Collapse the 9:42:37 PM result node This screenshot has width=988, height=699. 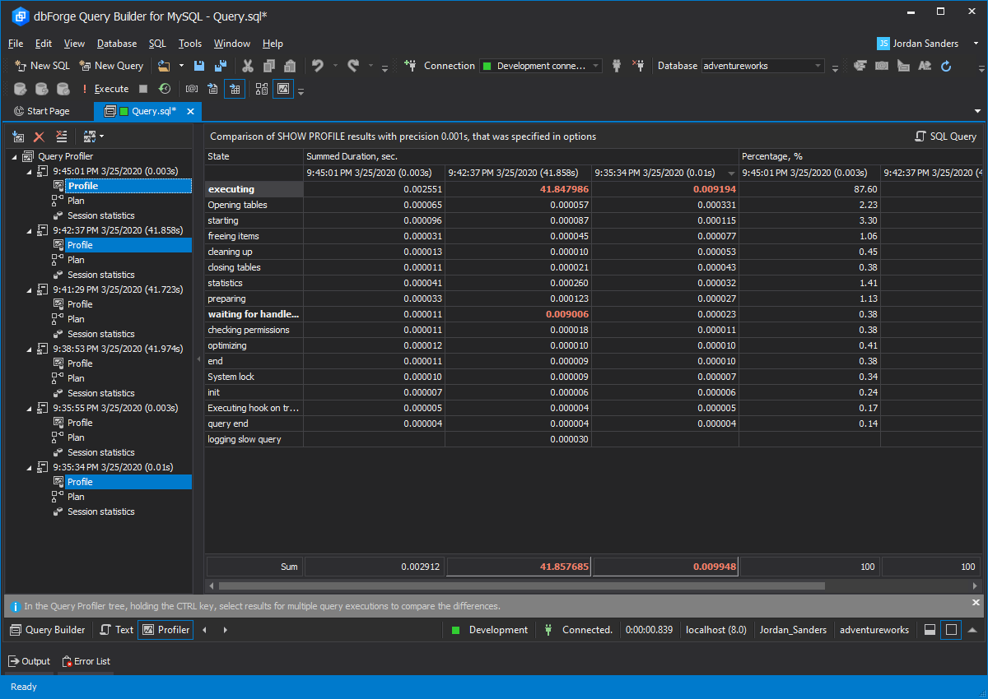click(x=30, y=230)
